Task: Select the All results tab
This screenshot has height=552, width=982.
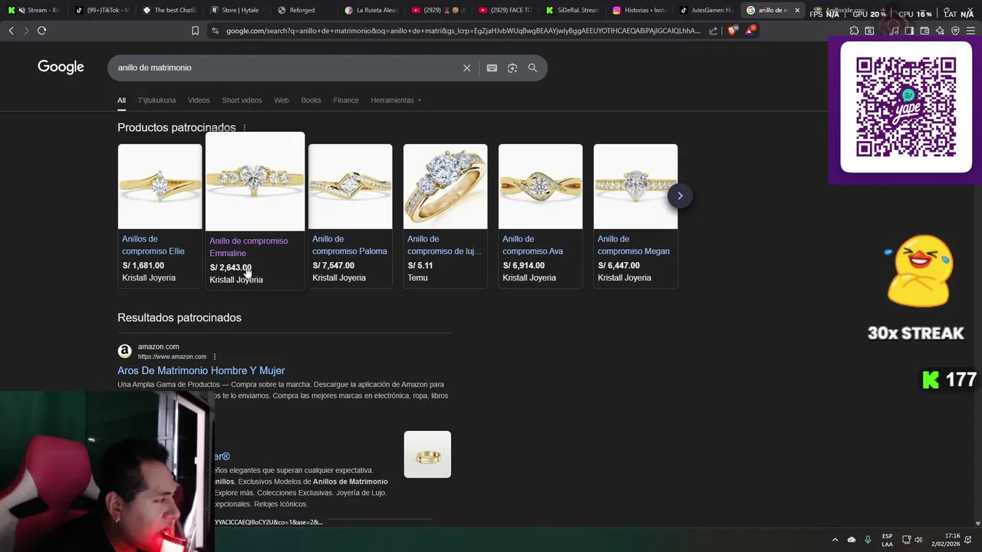Action: (121, 100)
